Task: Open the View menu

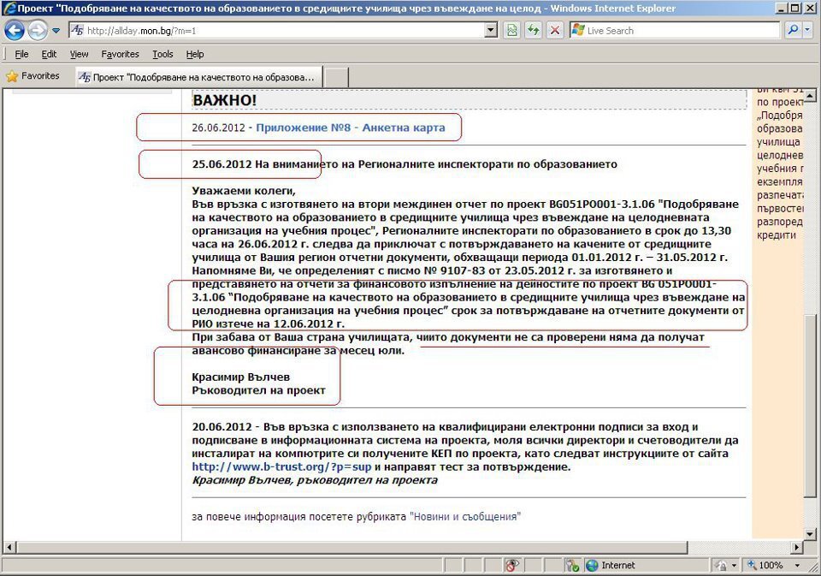Action: pos(79,54)
